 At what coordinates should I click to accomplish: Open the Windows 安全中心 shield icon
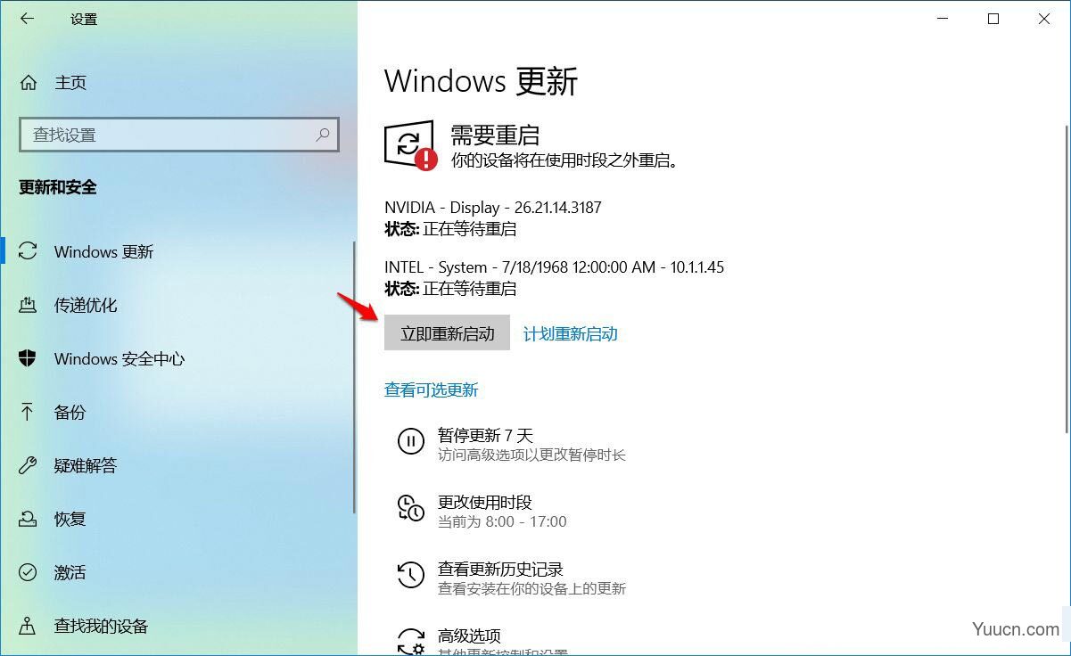(x=29, y=358)
